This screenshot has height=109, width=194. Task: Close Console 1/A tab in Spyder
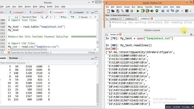pyautogui.click(x=121, y=34)
